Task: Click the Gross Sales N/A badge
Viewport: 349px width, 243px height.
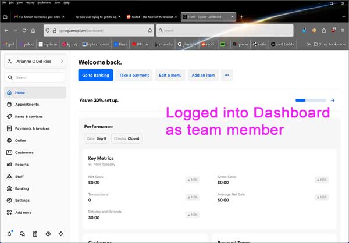Action: pos(322,180)
